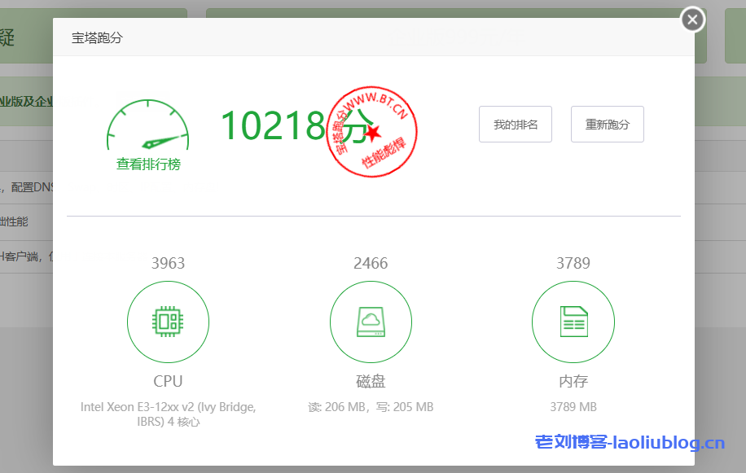Open the 查看排行榜 leaderboard link
The image size is (746, 473).
coord(148,164)
